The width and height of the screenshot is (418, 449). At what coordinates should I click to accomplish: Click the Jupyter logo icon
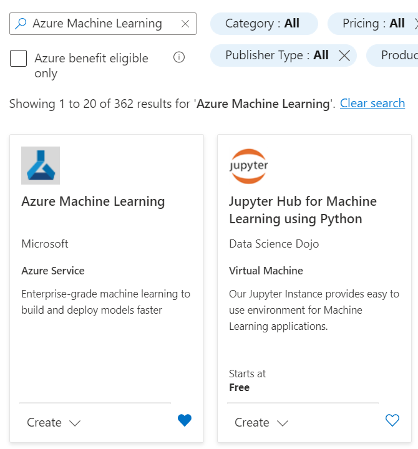point(248,165)
